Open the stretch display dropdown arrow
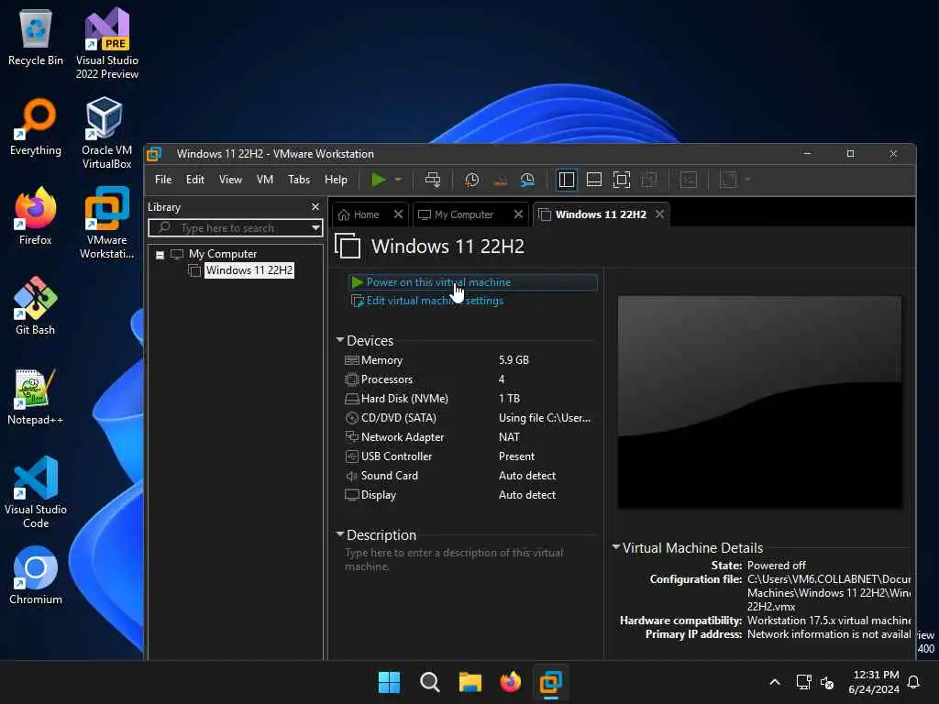Viewport: 939px width, 704px height. click(x=748, y=180)
